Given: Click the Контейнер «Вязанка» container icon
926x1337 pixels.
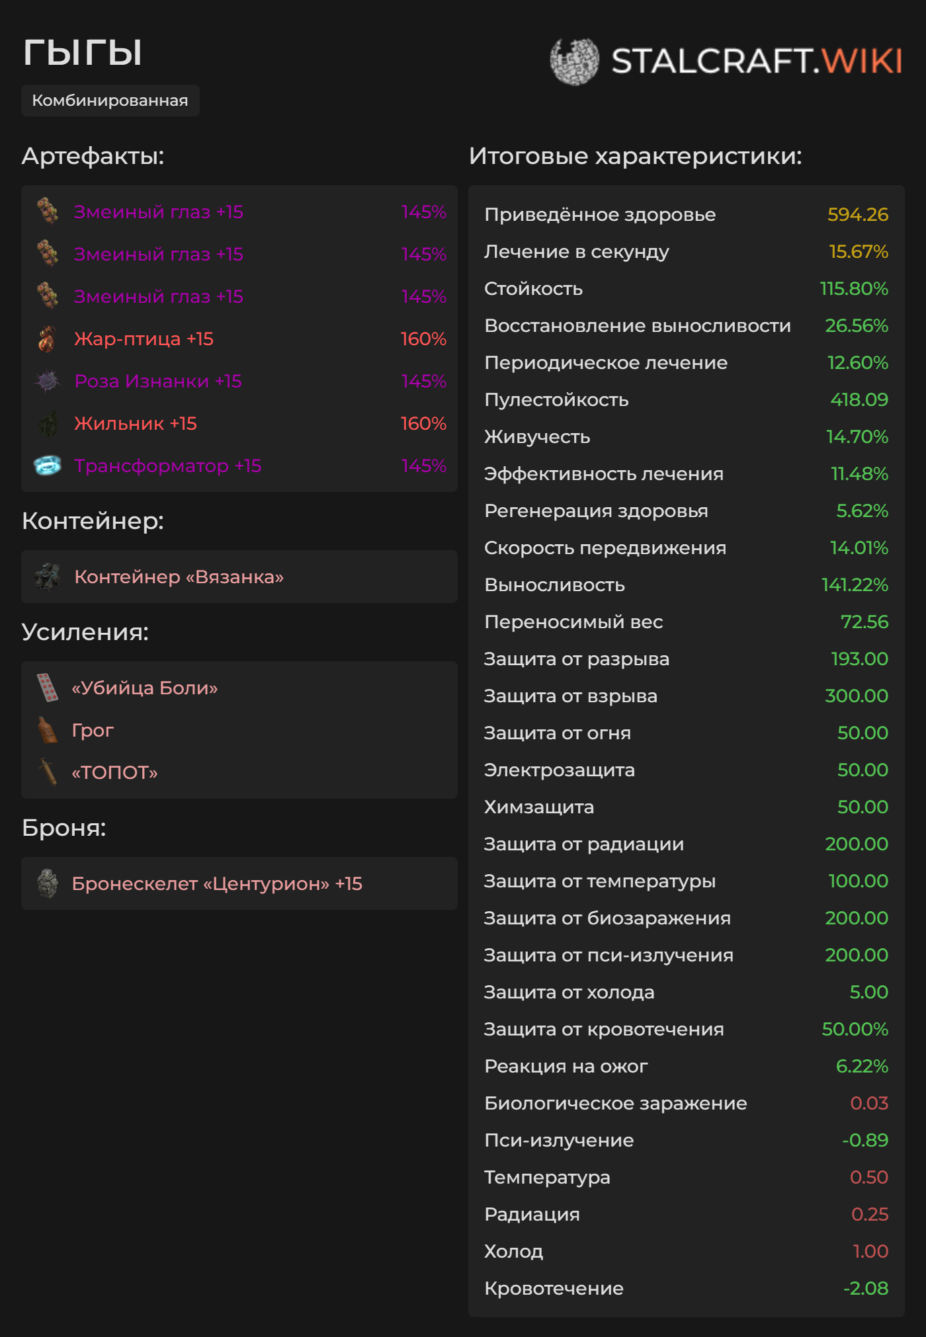Looking at the screenshot, I should coord(48,577).
